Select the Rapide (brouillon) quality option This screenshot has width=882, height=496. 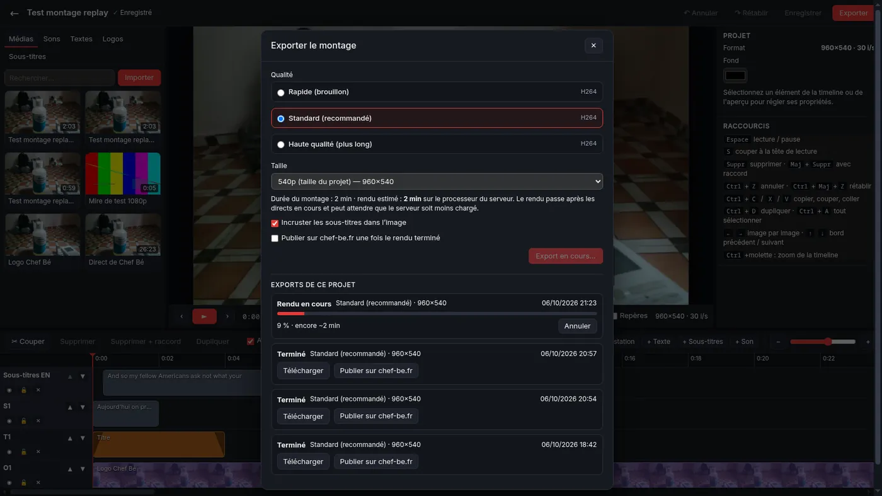(x=437, y=92)
